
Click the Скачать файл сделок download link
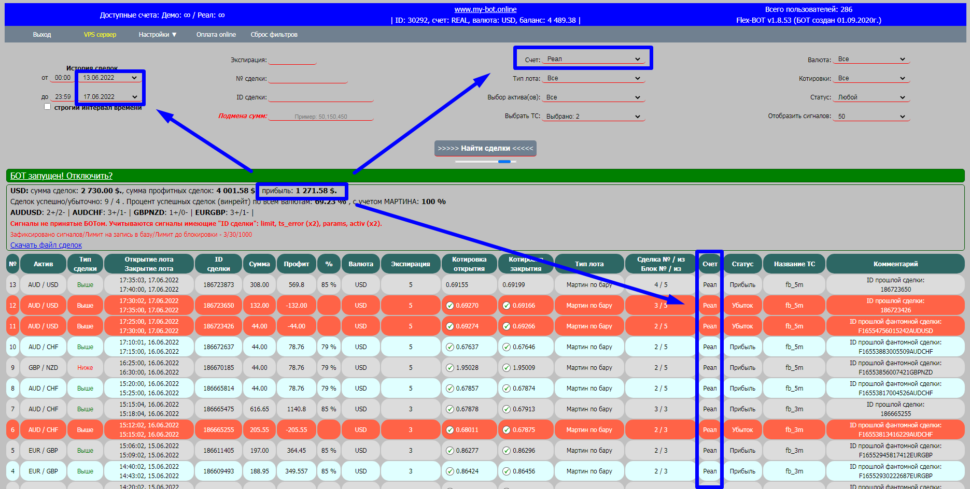(46, 245)
